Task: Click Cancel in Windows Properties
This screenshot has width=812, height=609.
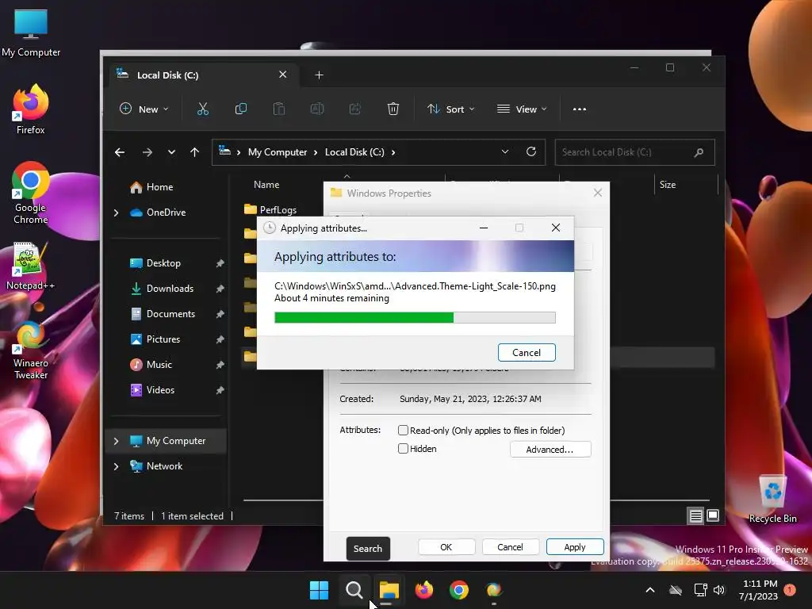Action: (510, 547)
